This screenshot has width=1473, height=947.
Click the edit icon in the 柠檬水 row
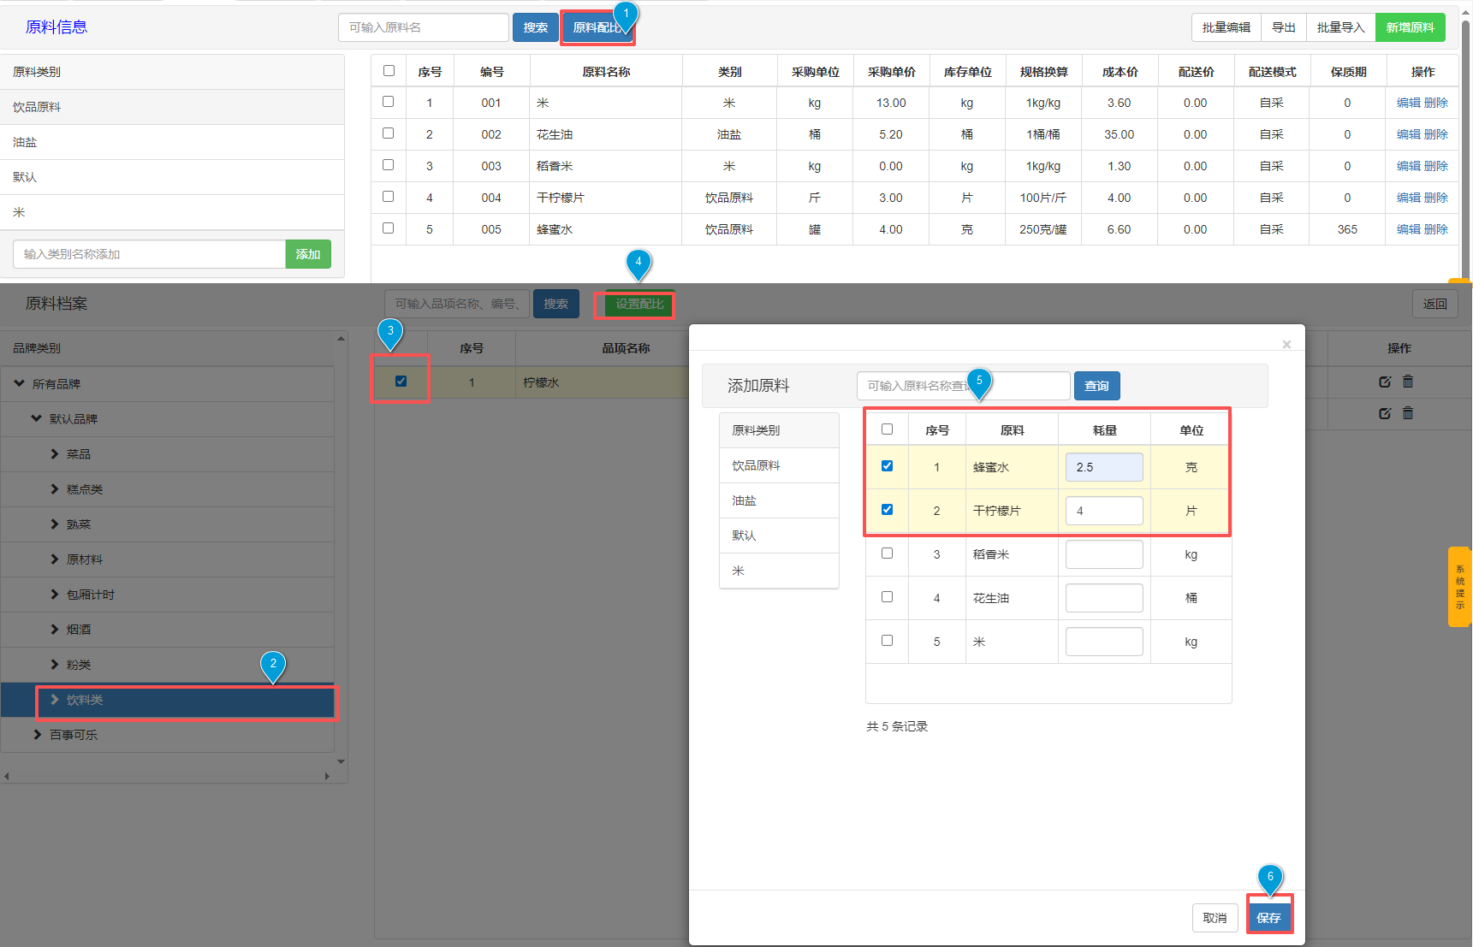pos(1384,382)
